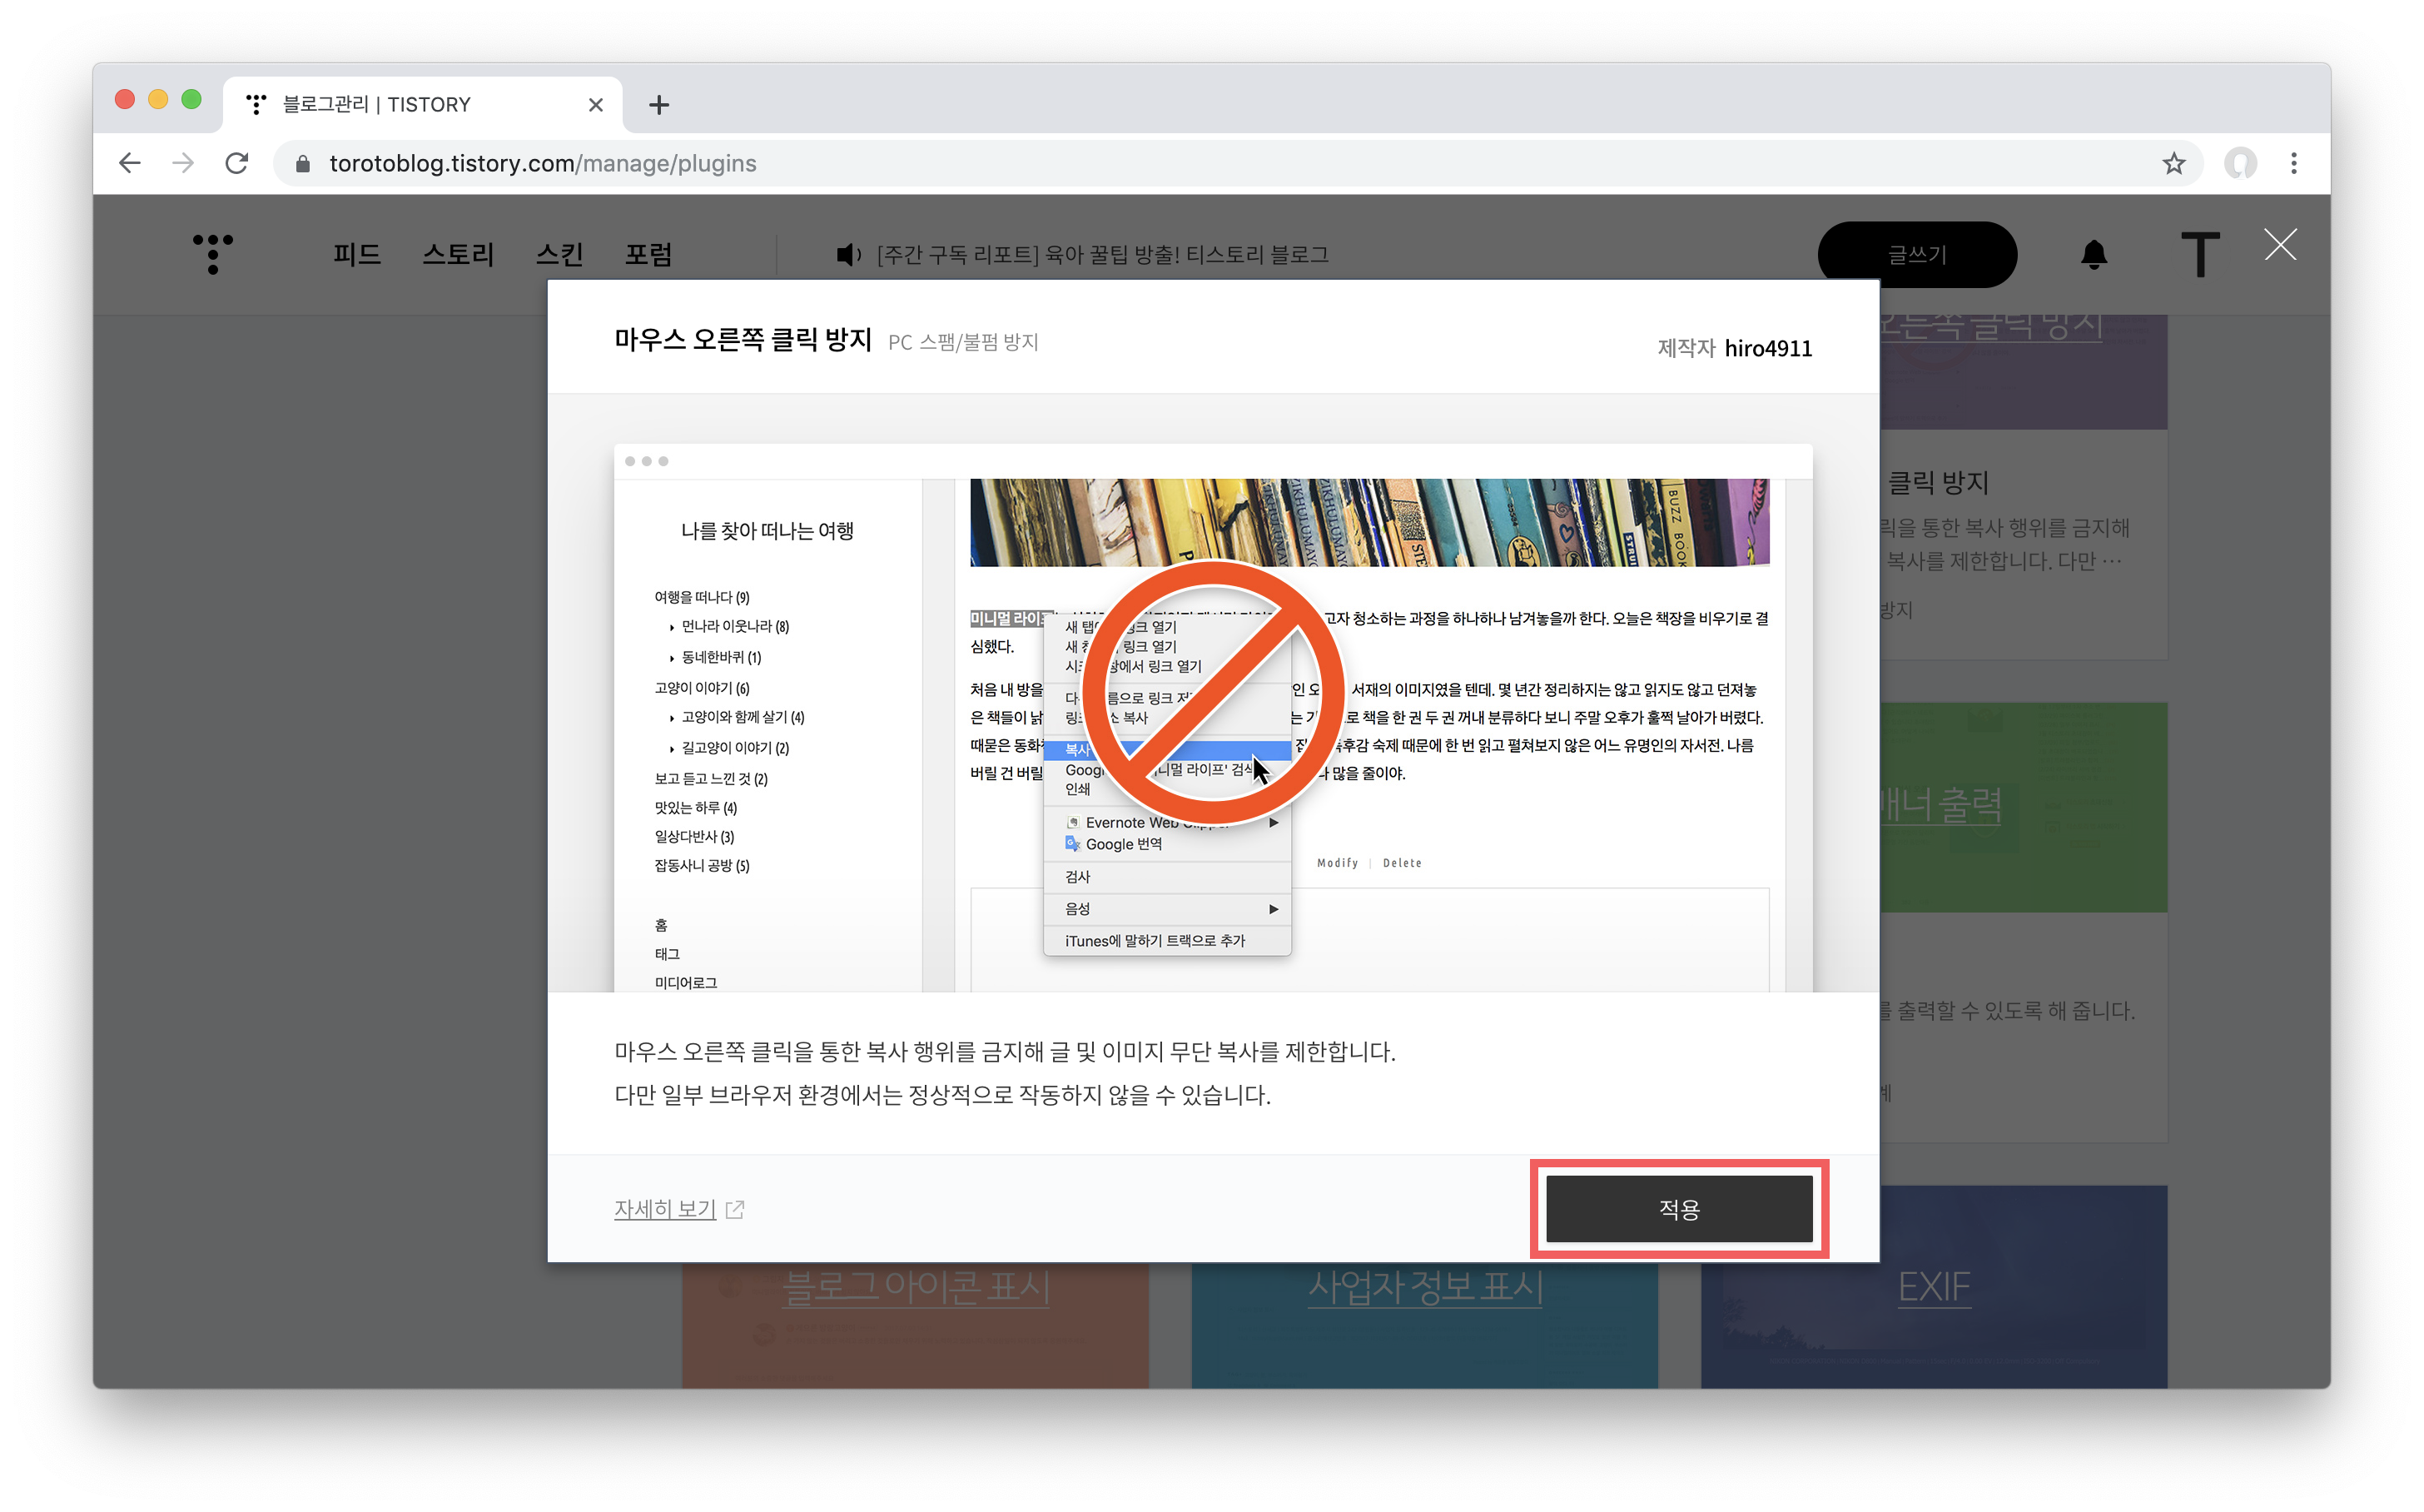Open the Chrome three-dot menu

[x=2293, y=163]
